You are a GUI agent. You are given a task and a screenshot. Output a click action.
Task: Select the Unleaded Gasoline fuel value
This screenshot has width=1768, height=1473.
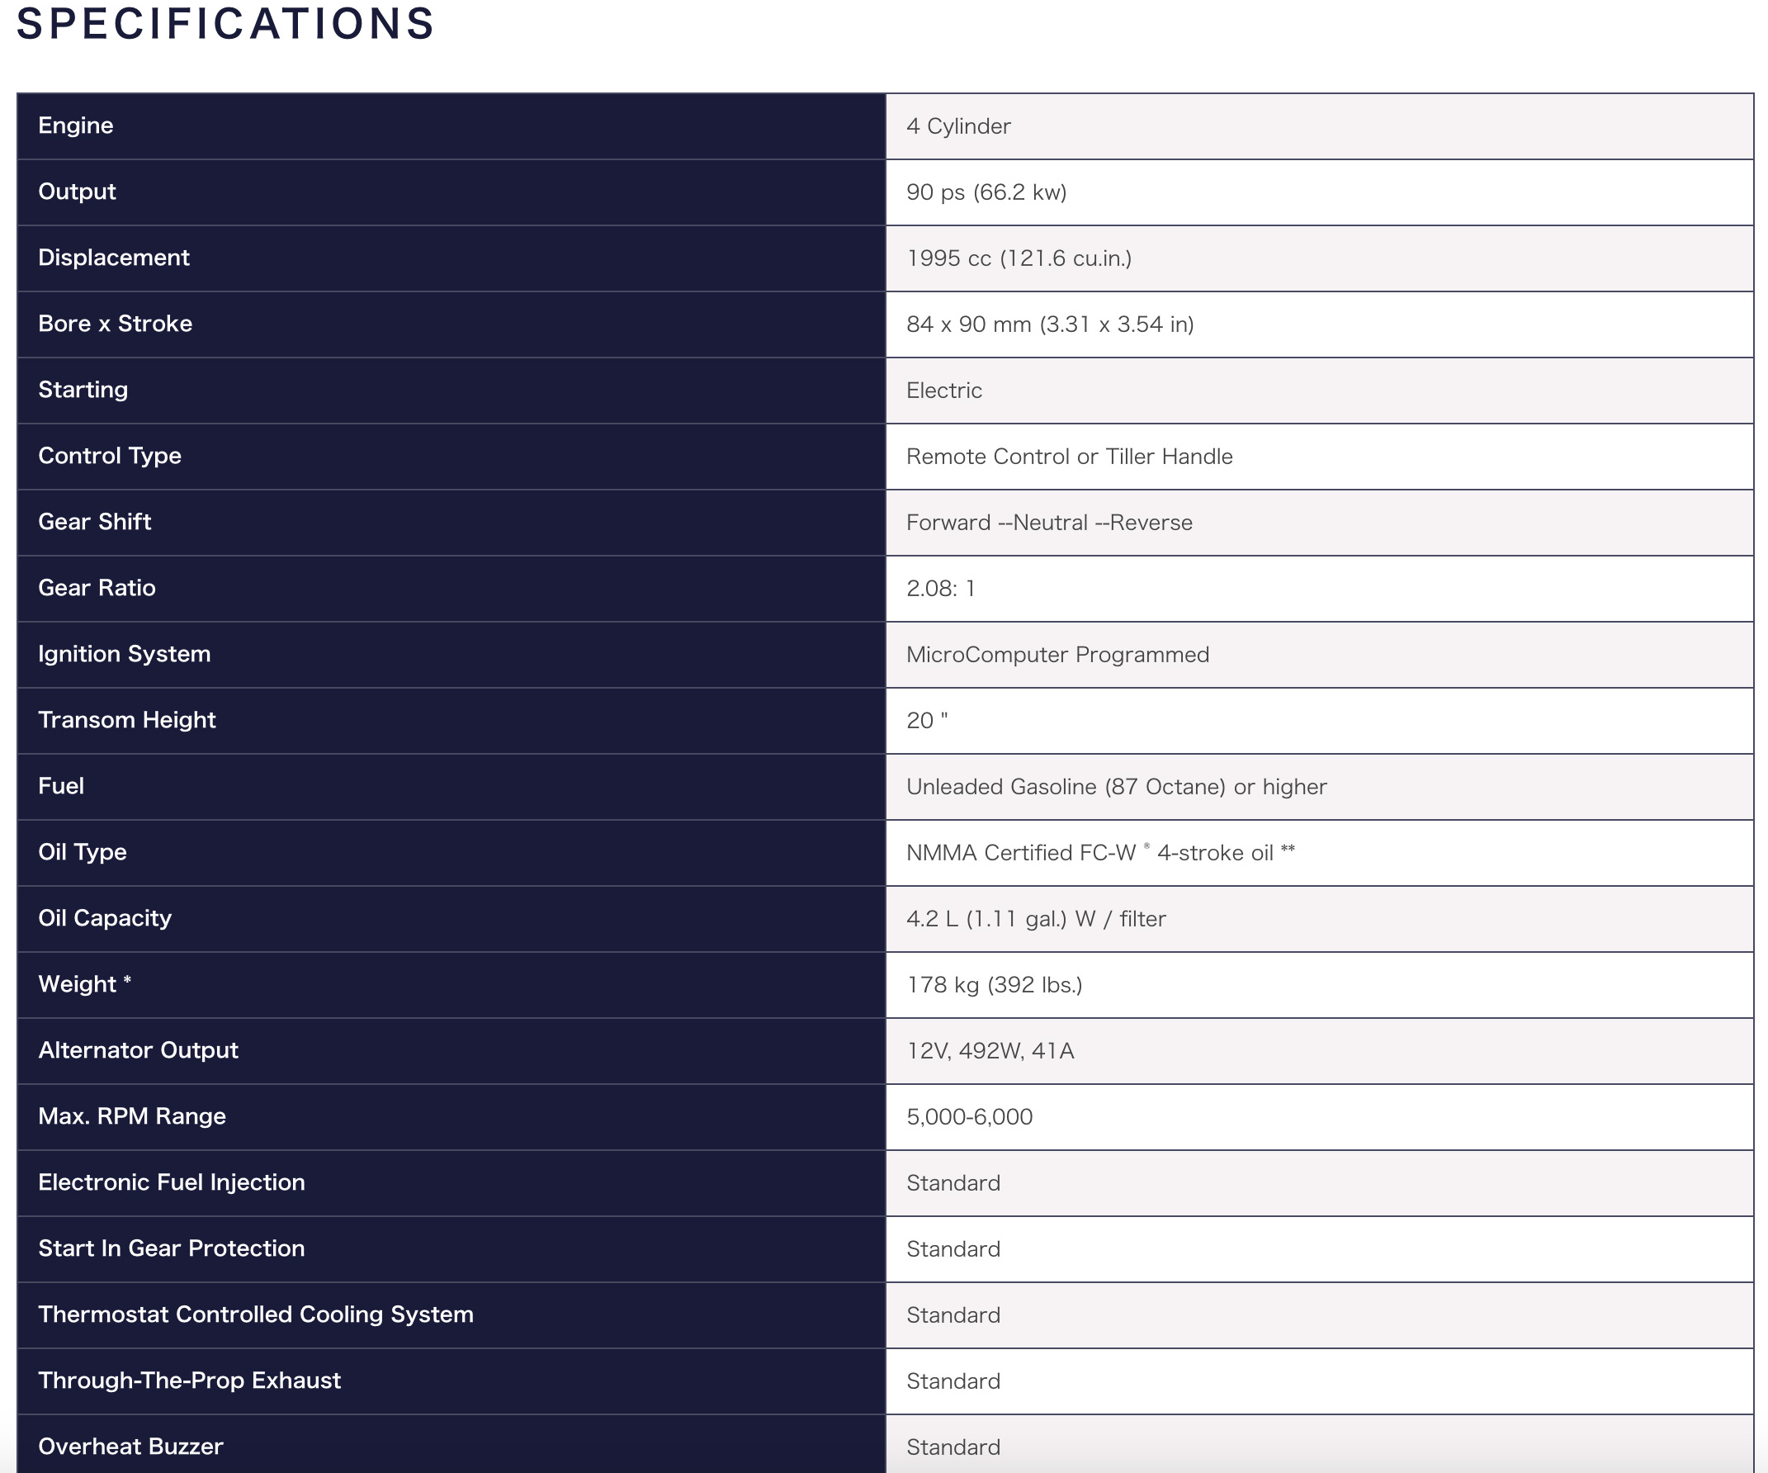(1117, 787)
